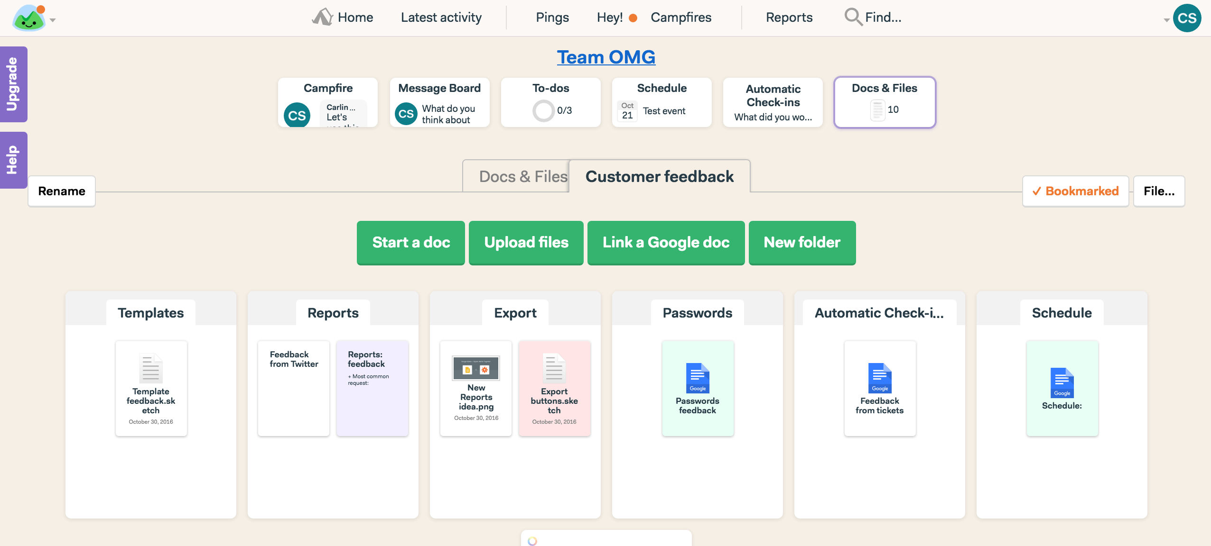The width and height of the screenshot is (1211, 546).
Task: Click the Start a doc button
Action: click(410, 243)
